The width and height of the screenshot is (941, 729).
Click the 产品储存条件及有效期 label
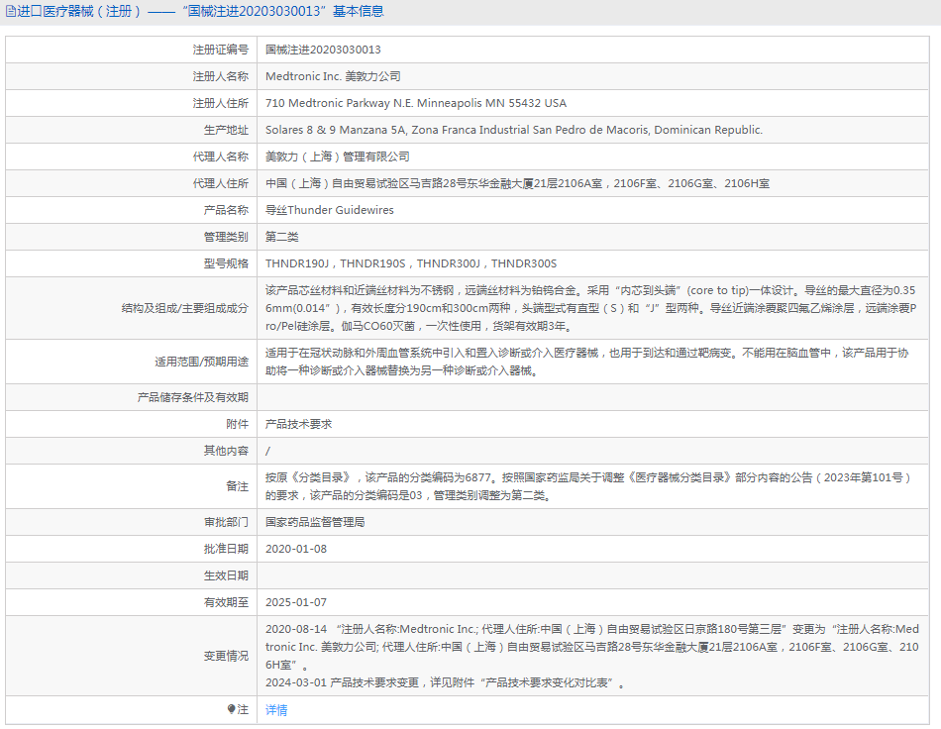pos(192,397)
